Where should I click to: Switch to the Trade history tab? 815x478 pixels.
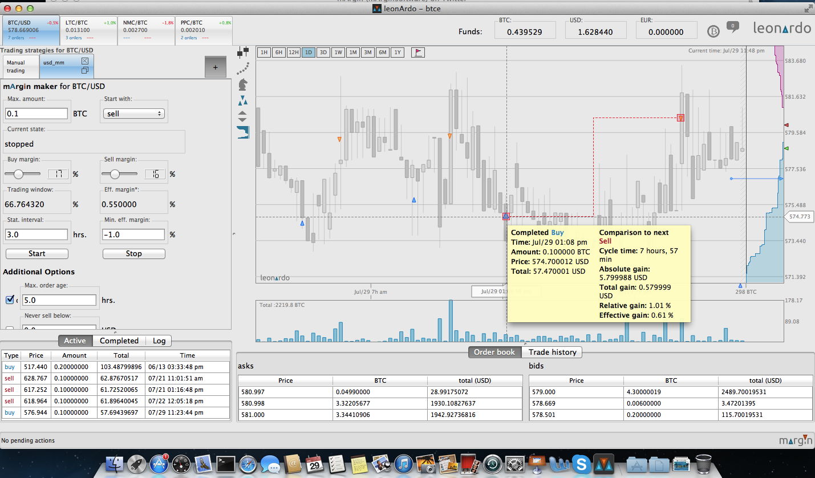pos(552,352)
